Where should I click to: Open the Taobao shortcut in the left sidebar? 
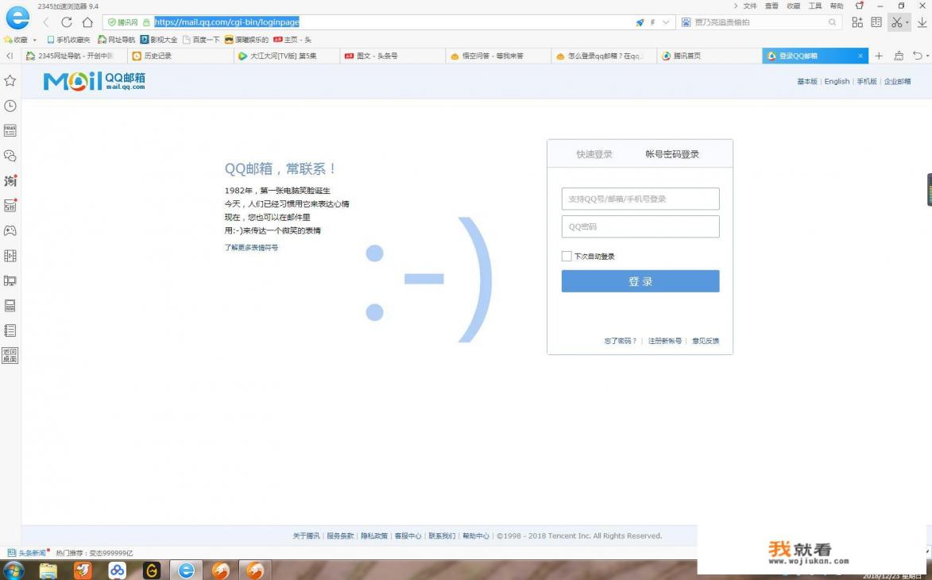pos(10,180)
